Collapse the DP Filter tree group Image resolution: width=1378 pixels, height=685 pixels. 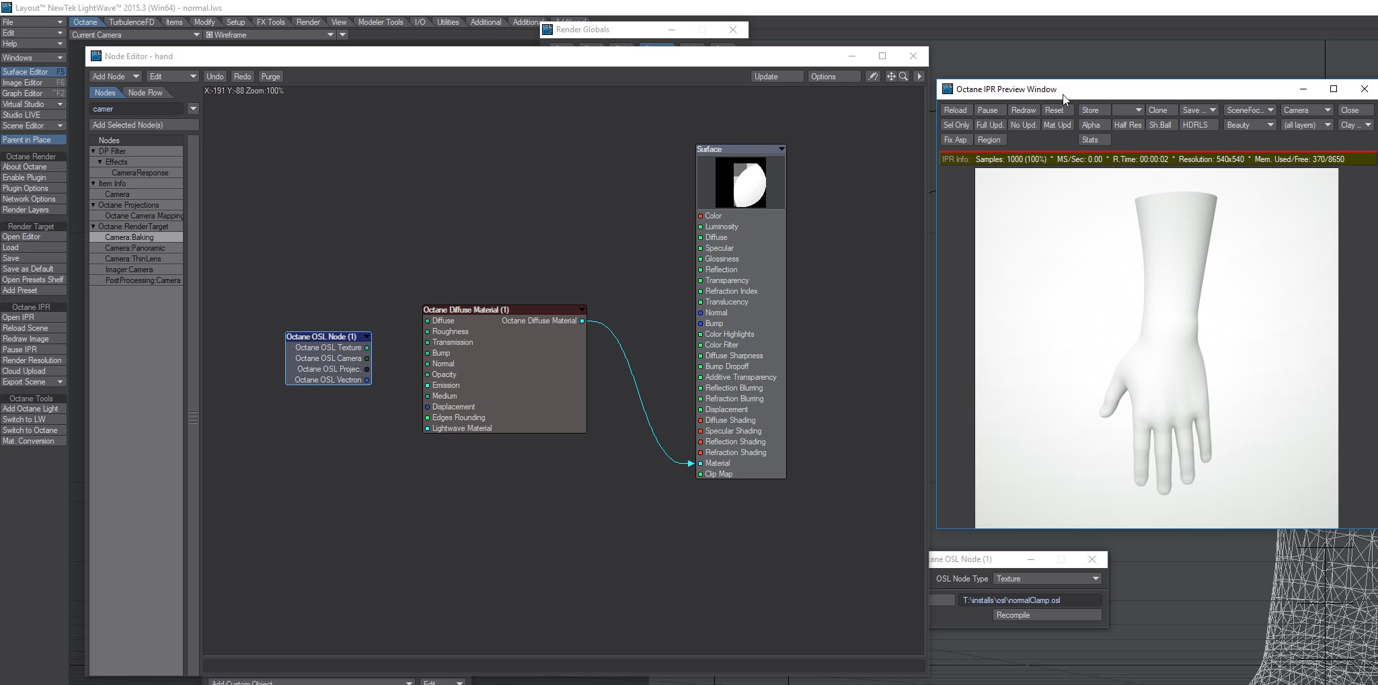(x=93, y=151)
